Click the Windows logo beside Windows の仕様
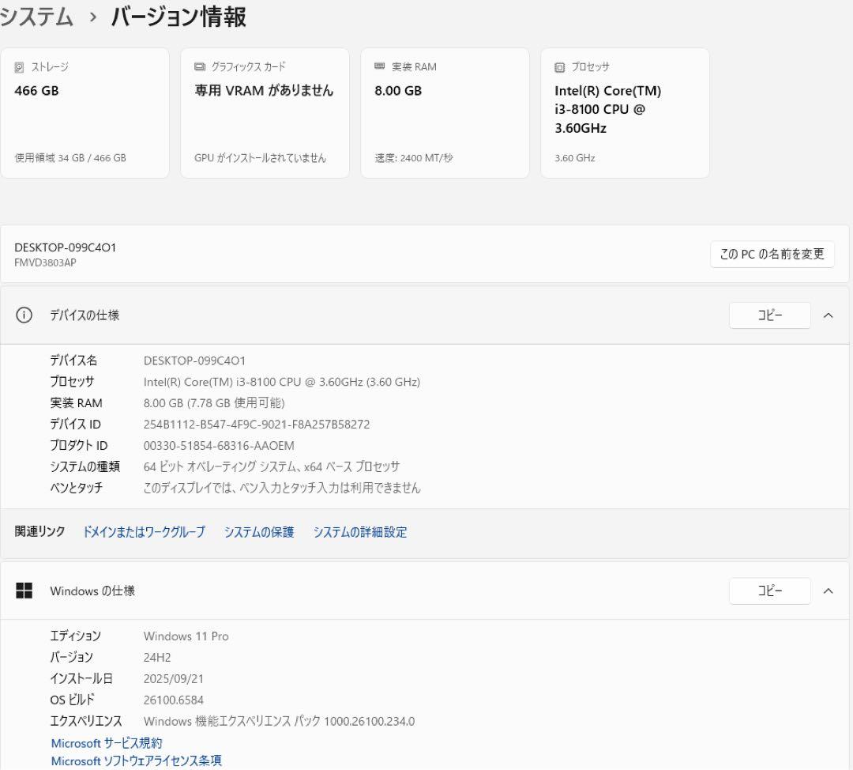The width and height of the screenshot is (853, 770). click(24, 591)
